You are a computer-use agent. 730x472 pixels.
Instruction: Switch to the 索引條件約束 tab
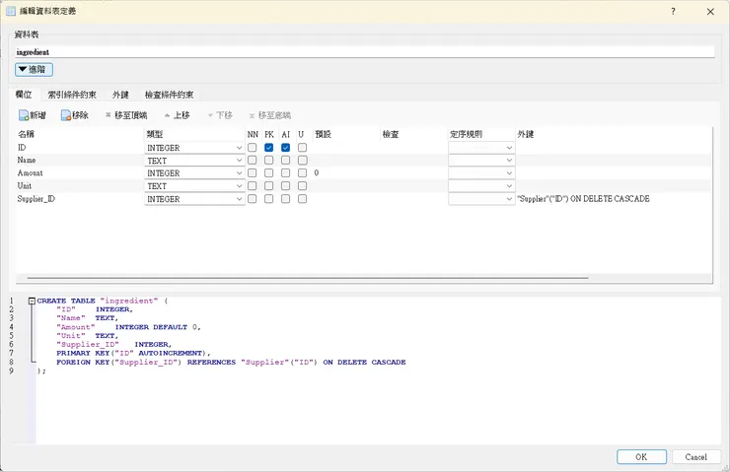pos(72,95)
